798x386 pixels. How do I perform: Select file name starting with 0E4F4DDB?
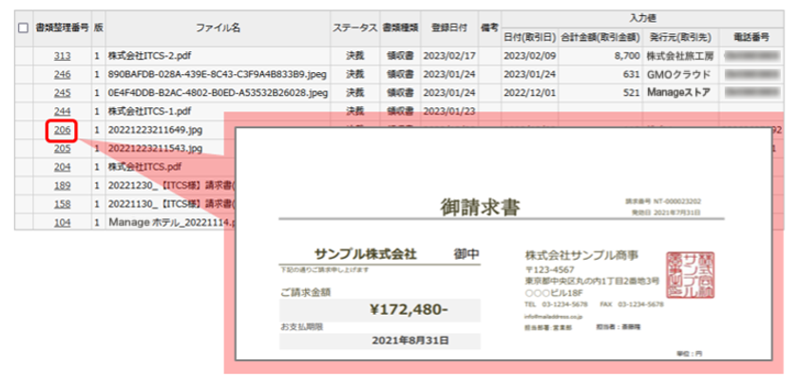coord(218,93)
